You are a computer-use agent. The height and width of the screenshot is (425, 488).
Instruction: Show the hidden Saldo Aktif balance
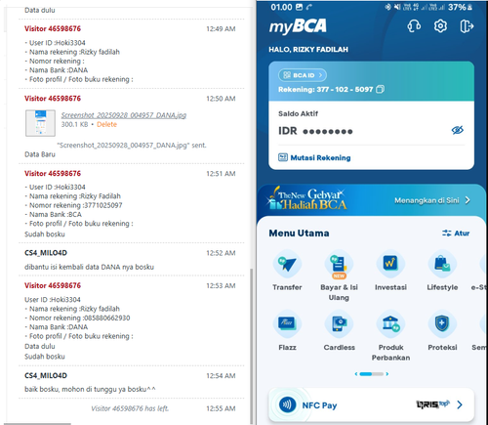[458, 130]
